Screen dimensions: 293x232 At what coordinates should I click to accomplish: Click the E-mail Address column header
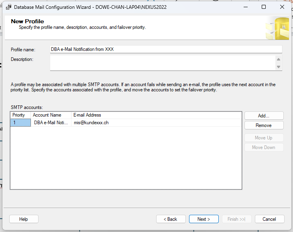(x=157, y=115)
